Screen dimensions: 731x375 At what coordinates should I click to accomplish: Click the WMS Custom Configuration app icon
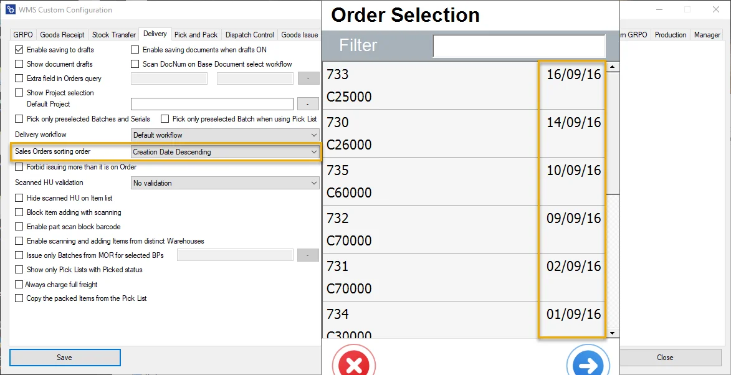[10, 9]
